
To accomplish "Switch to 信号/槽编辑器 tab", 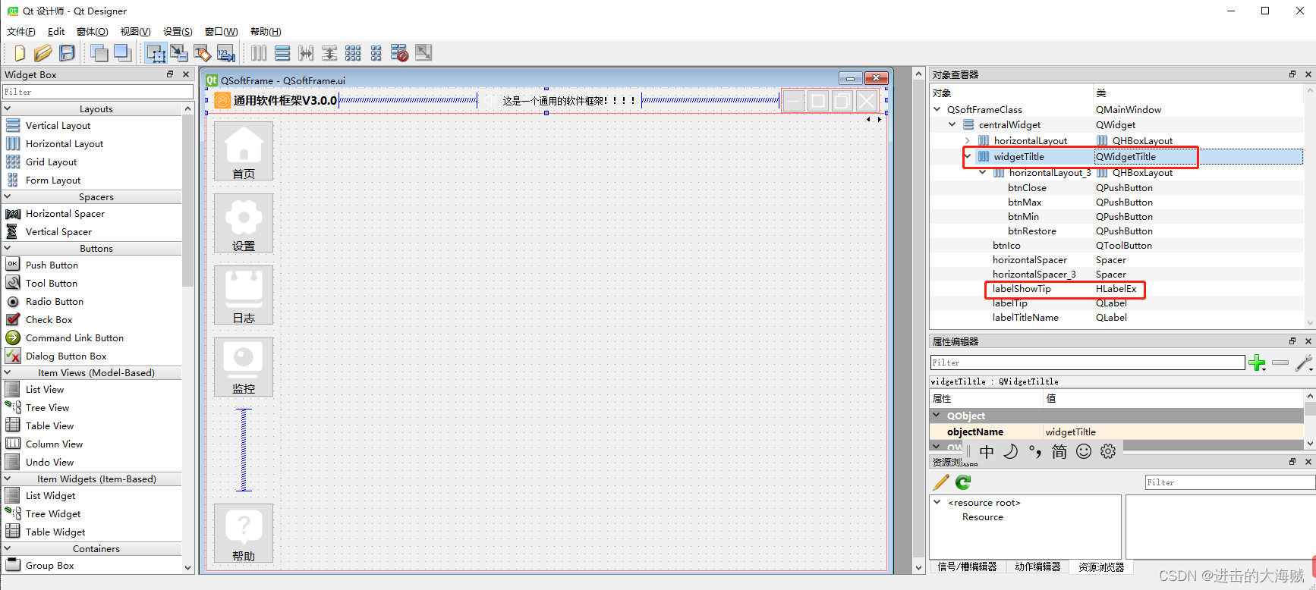I will [967, 566].
